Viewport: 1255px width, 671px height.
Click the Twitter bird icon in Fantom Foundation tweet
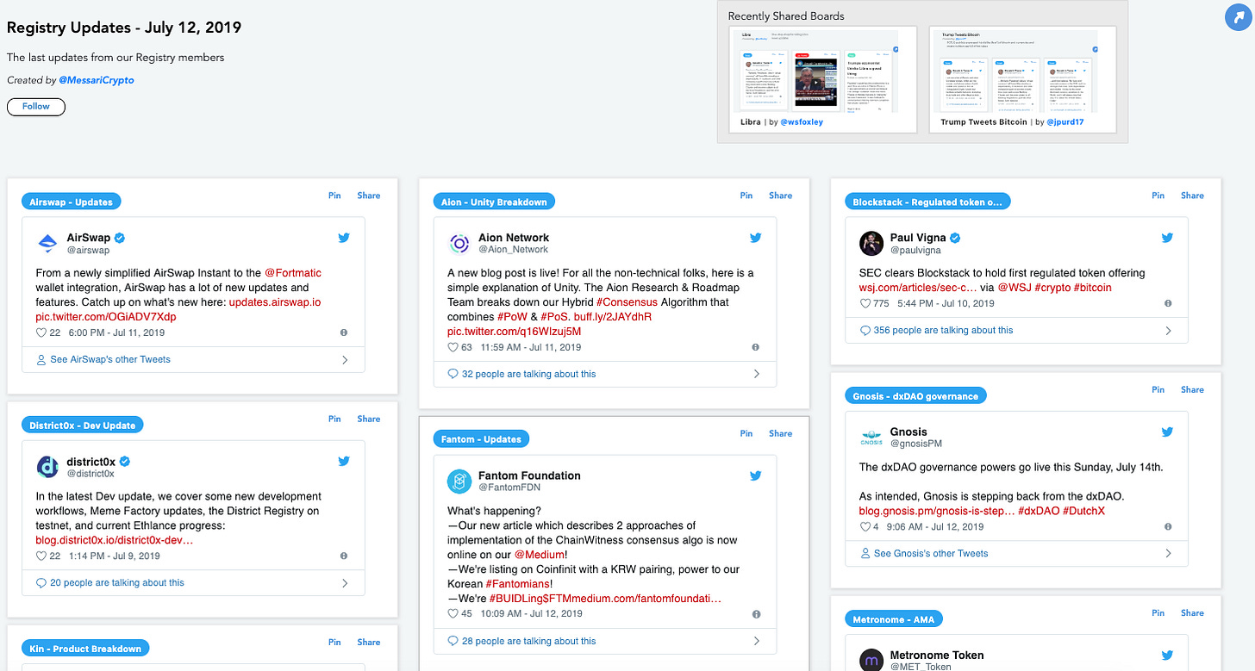tap(756, 475)
